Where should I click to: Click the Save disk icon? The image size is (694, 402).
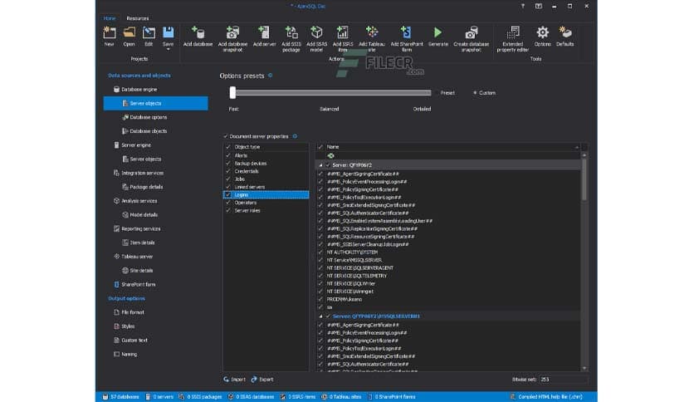click(x=169, y=32)
